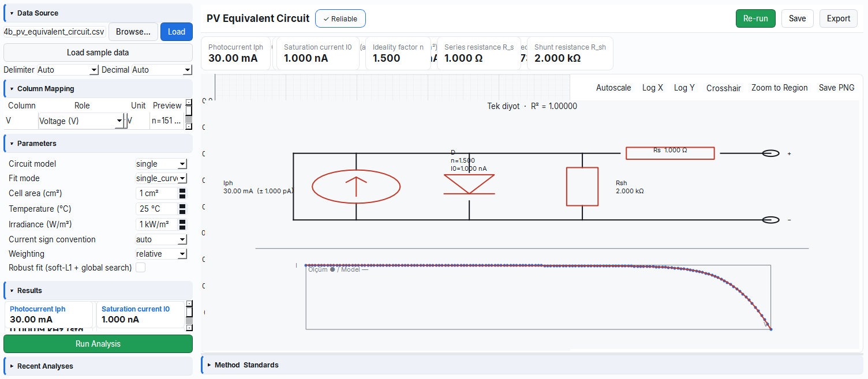This screenshot has height=379, width=868.
Task: Open the Delimiter dropdown
Action: coord(68,70)
